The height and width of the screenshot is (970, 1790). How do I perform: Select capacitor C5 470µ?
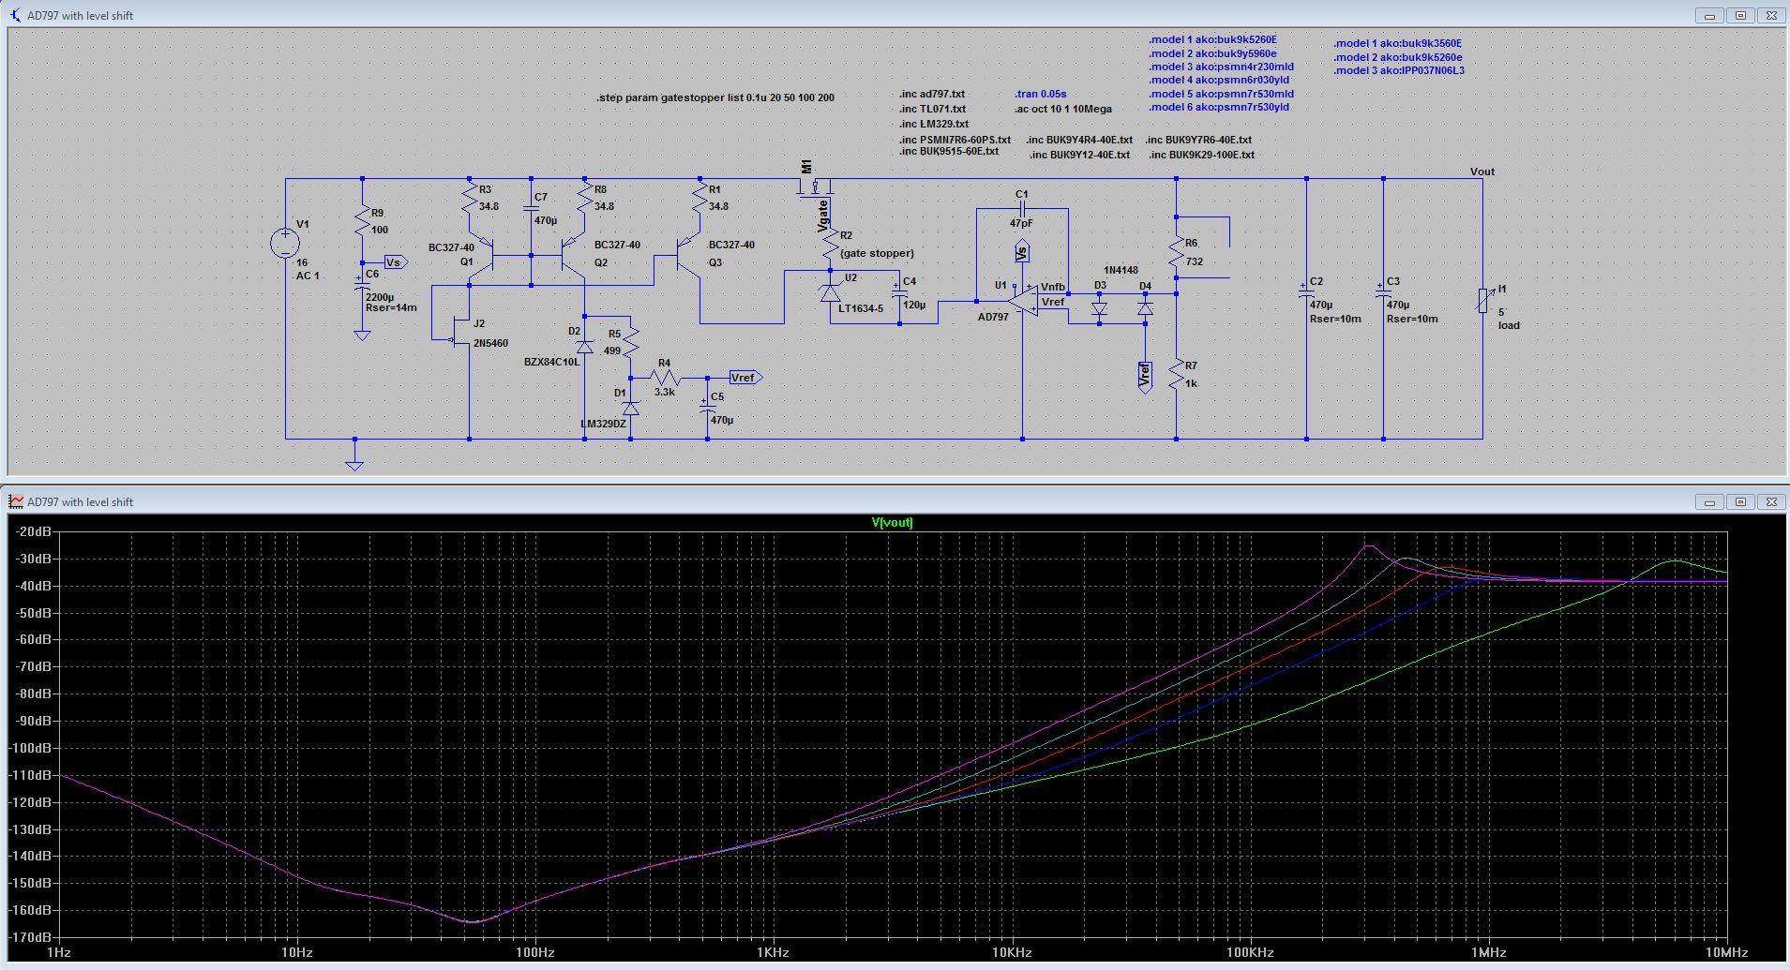click(x=707, y=408)
